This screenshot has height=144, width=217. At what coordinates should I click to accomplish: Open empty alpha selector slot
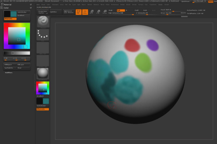click(x=43, y=48)
